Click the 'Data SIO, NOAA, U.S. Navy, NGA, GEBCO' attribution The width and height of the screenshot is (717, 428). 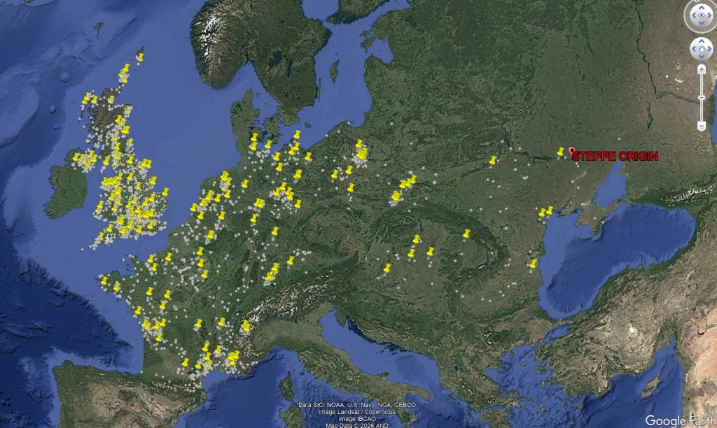357,405
